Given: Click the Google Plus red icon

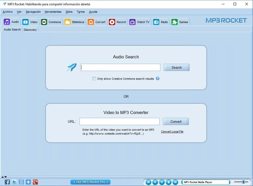Looking at the screenshot, I should coord(35,182).
